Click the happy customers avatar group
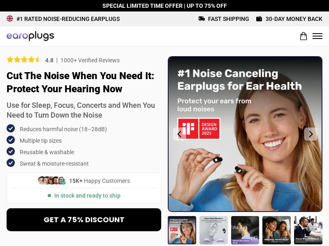The image size is (329, 246). pyautogui.click(x=52, y=180)
